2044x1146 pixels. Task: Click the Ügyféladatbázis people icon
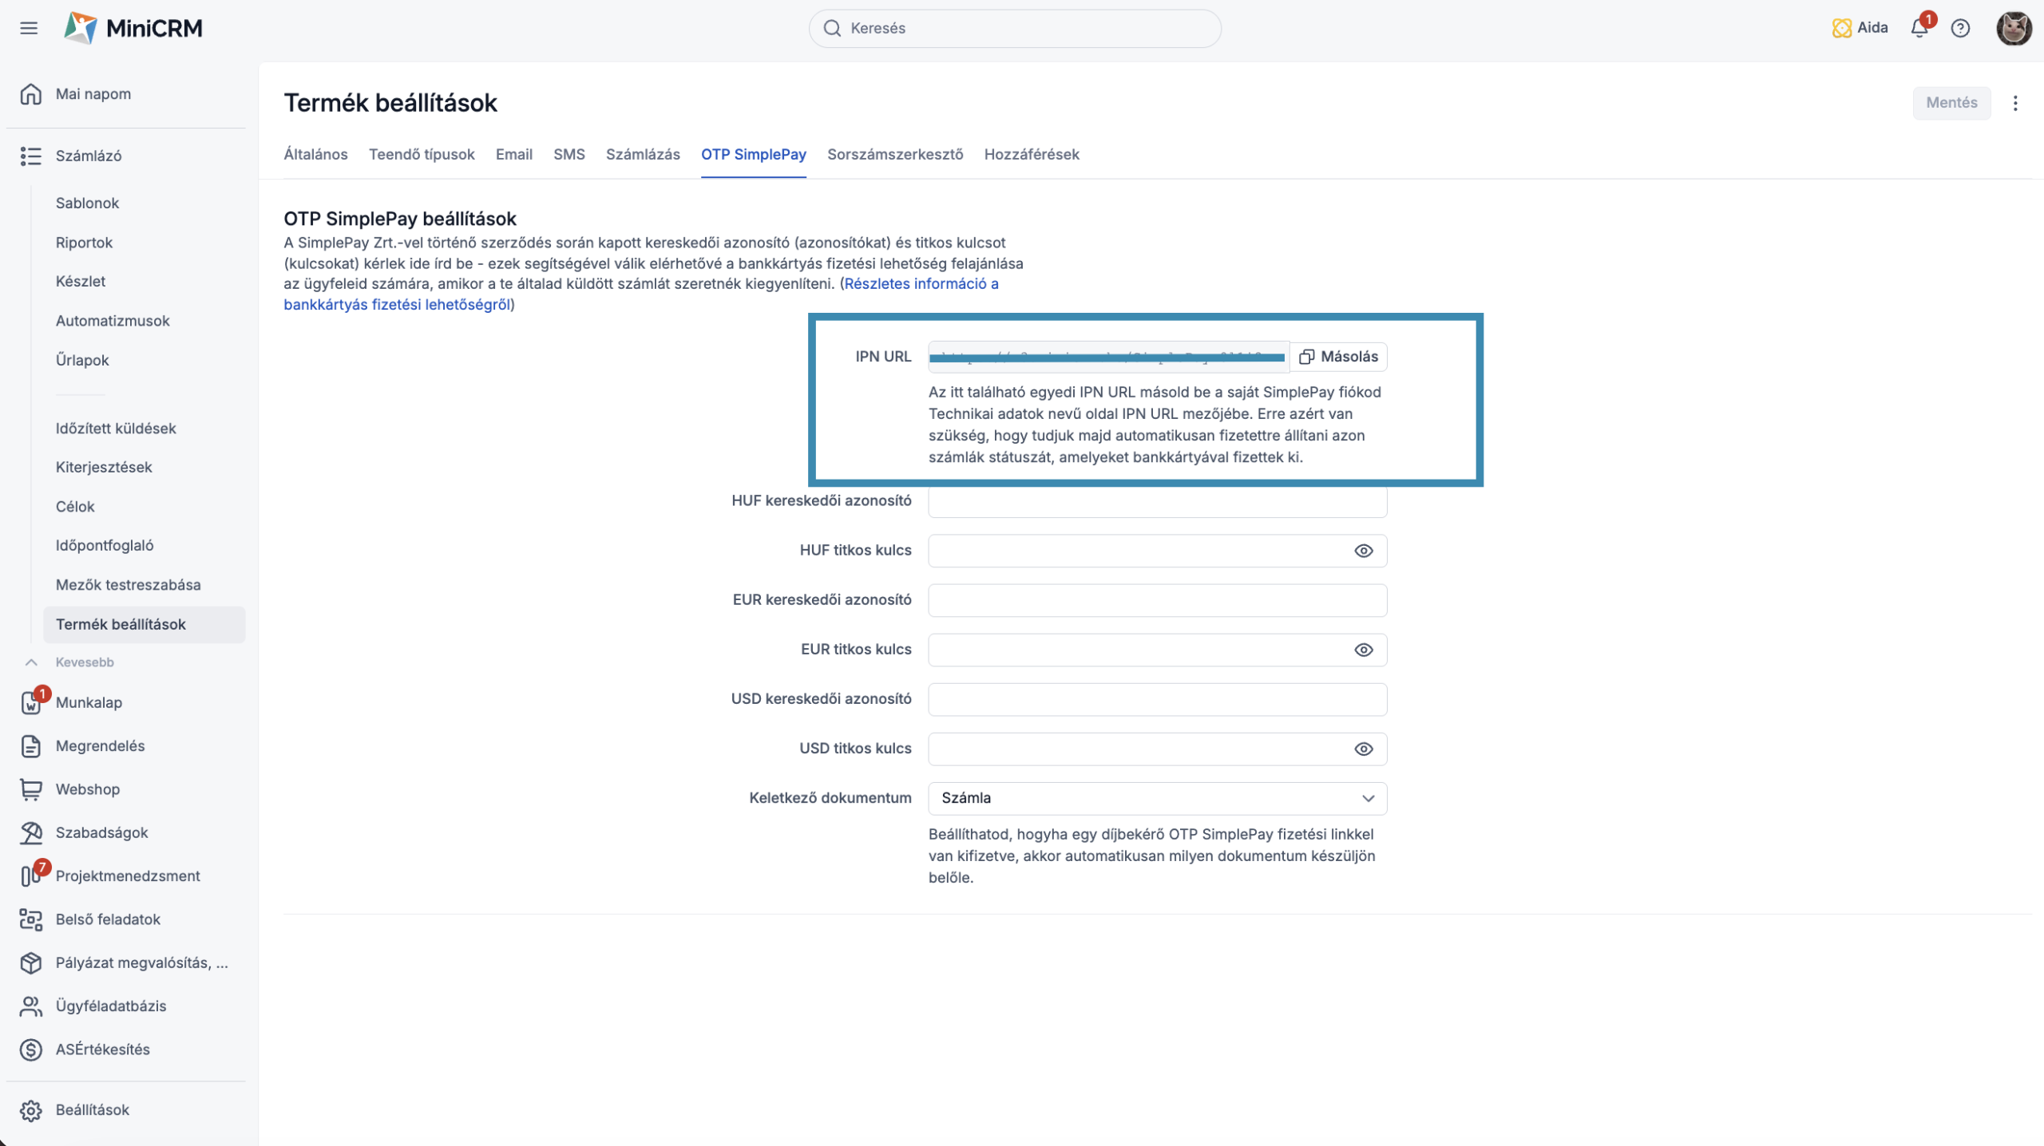point(31,1006)
